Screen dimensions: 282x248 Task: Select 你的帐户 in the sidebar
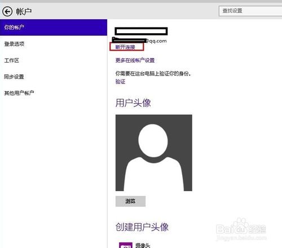[54, 27]
